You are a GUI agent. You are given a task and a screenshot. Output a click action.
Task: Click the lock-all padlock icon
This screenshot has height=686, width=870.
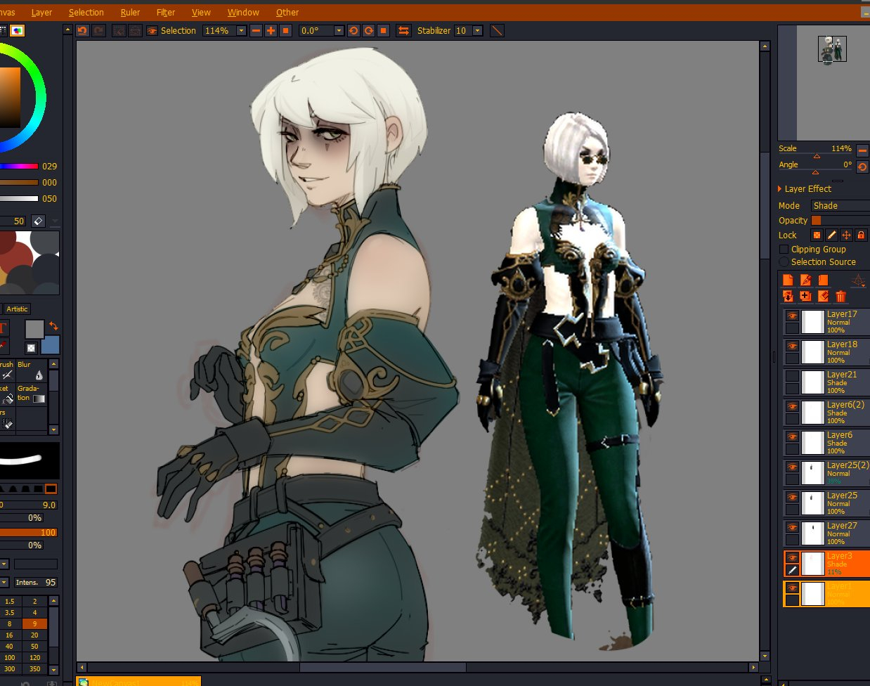point(861,235)
